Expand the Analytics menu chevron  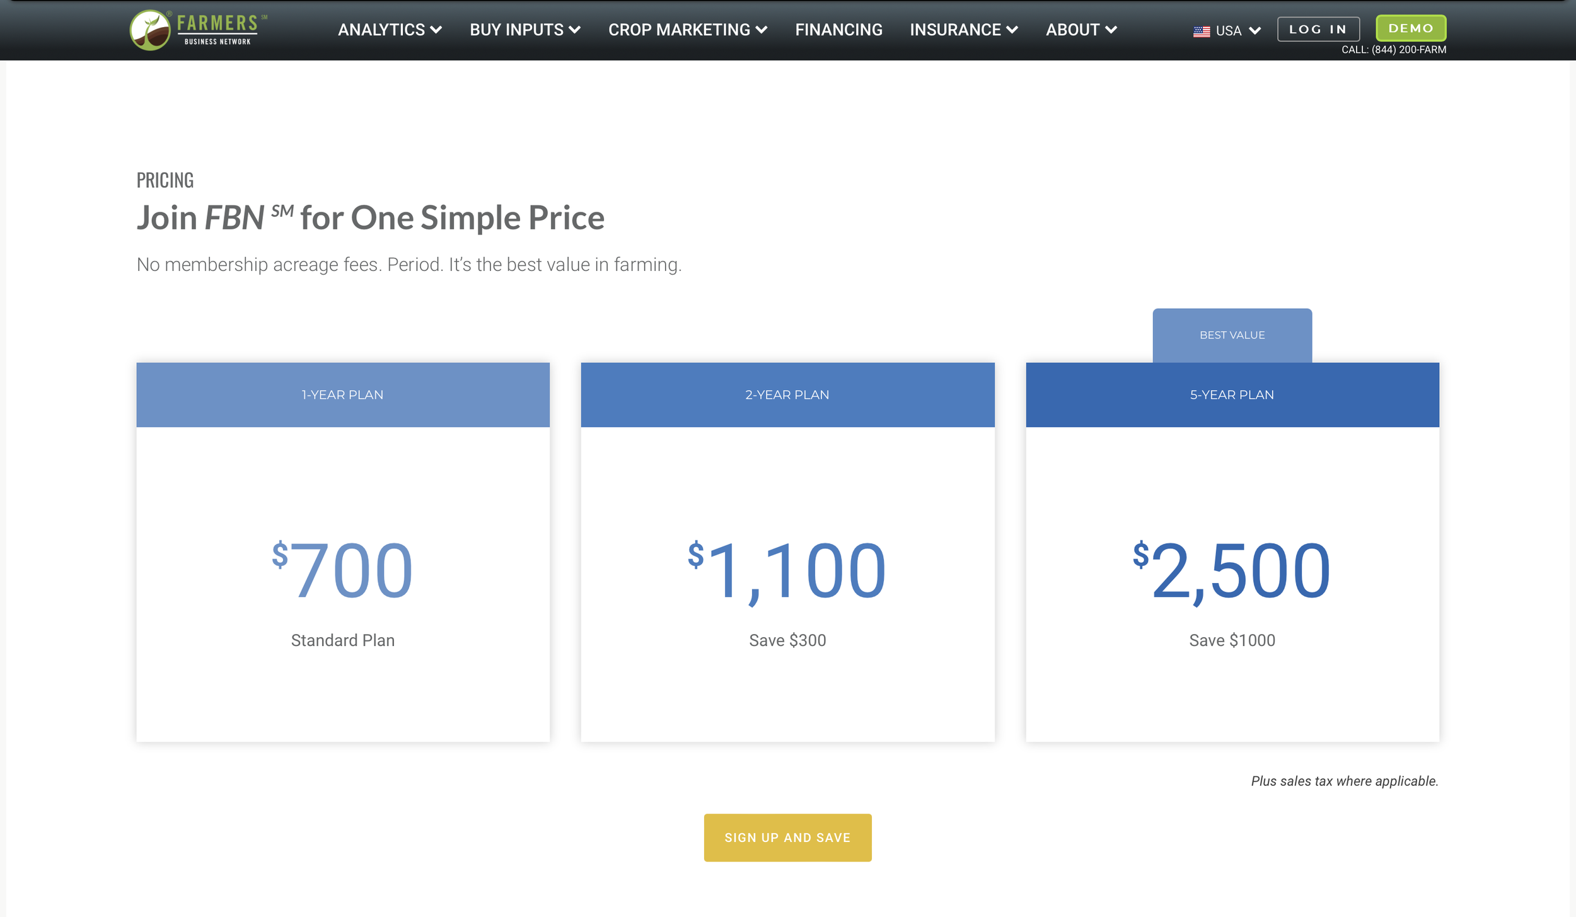tap(436, 30)
